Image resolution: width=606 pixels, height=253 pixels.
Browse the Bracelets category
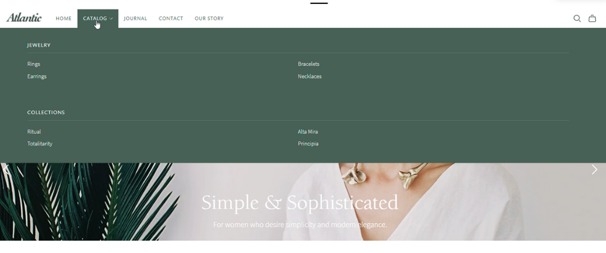coord(309,64)
